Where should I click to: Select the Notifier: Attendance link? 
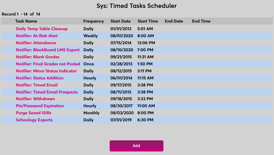pos(36,43)
